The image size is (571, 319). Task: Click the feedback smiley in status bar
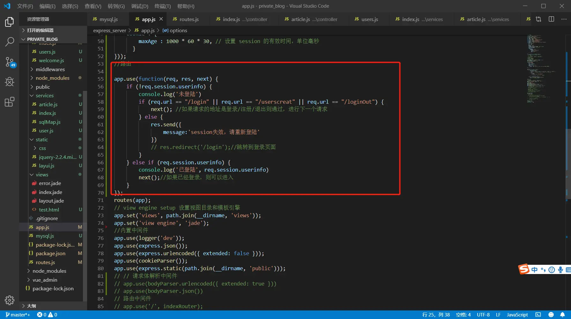(x=551, y=315)
